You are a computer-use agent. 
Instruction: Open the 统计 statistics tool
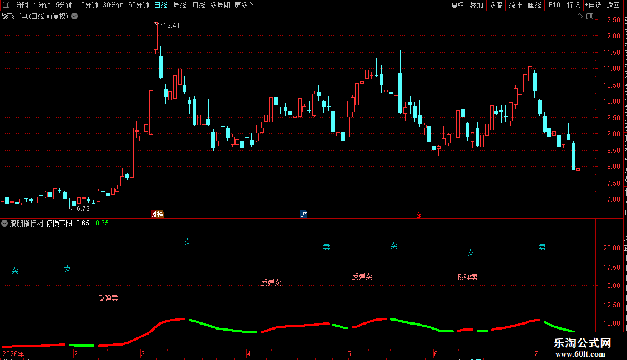pos(514,5)
